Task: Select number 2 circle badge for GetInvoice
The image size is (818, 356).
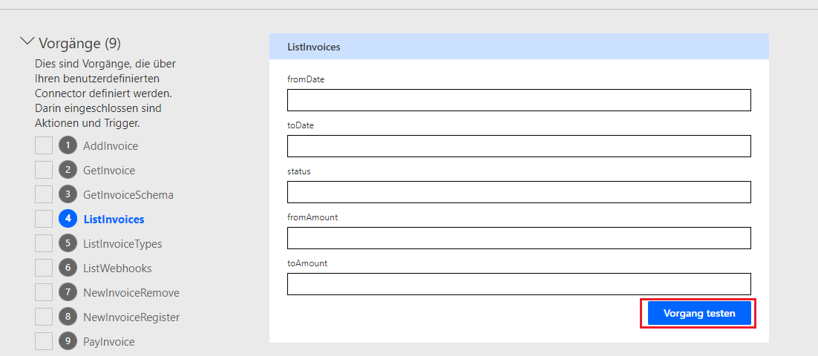Action: 68,170
